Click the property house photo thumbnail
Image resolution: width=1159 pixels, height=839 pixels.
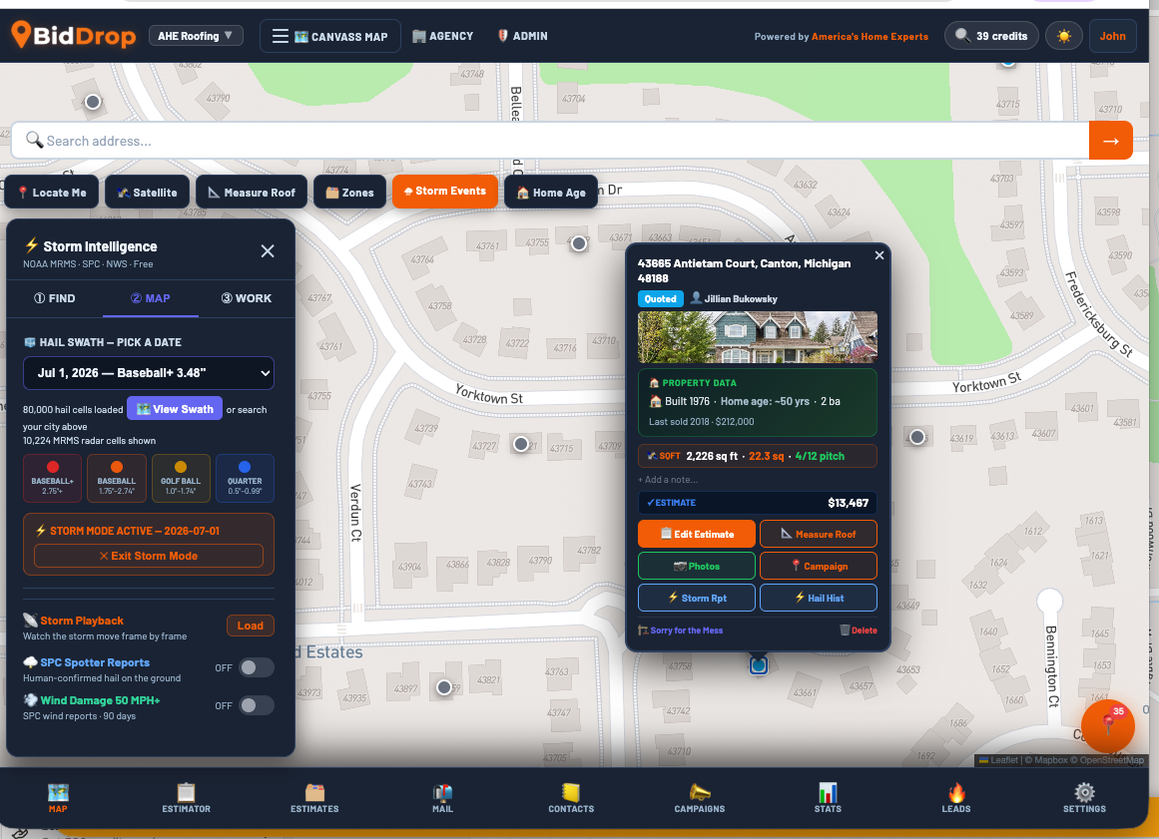tap(757, 337)
